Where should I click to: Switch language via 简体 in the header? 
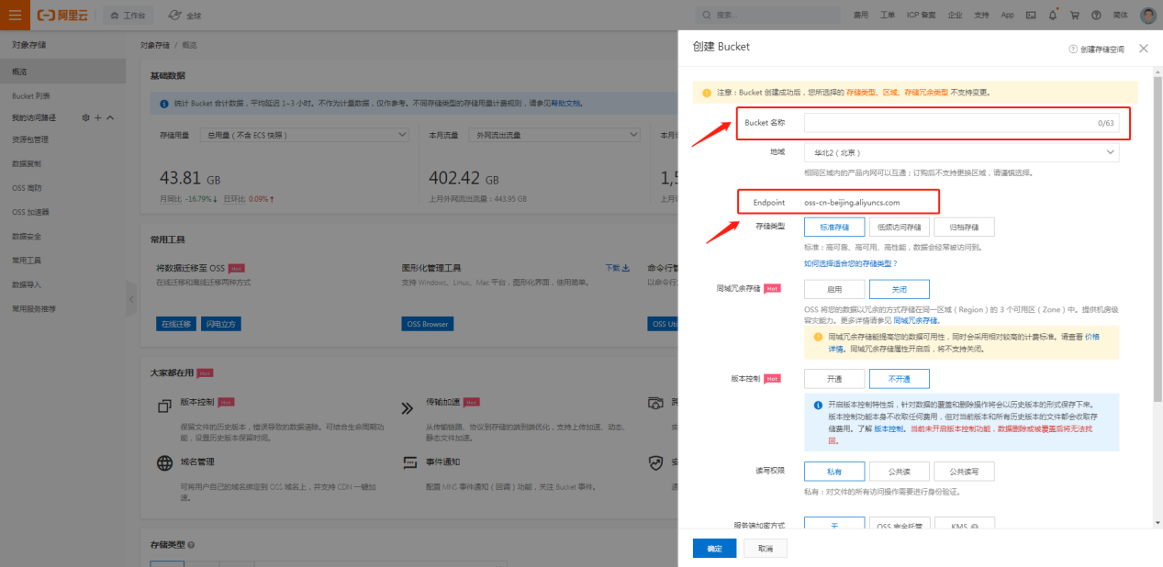click(x=1121, y=16)
